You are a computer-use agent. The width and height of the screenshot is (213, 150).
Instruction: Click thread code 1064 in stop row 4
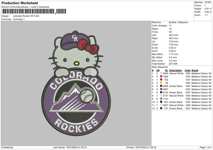point(188,83)
